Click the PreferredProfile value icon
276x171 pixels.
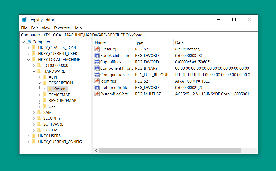click(x=97, y=87)
